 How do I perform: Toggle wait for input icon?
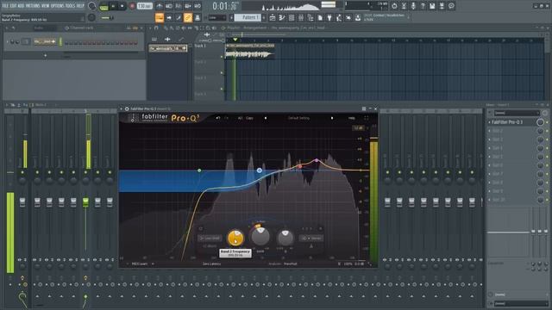coord(169,6)
